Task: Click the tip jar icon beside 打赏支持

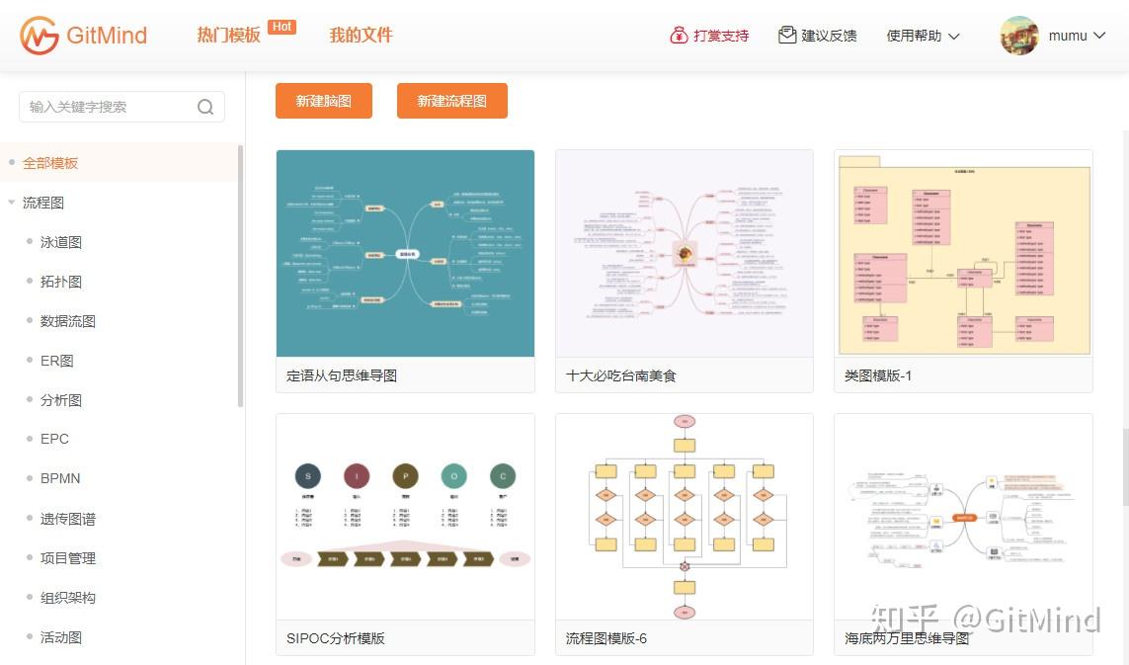Action: pos(678,34)
